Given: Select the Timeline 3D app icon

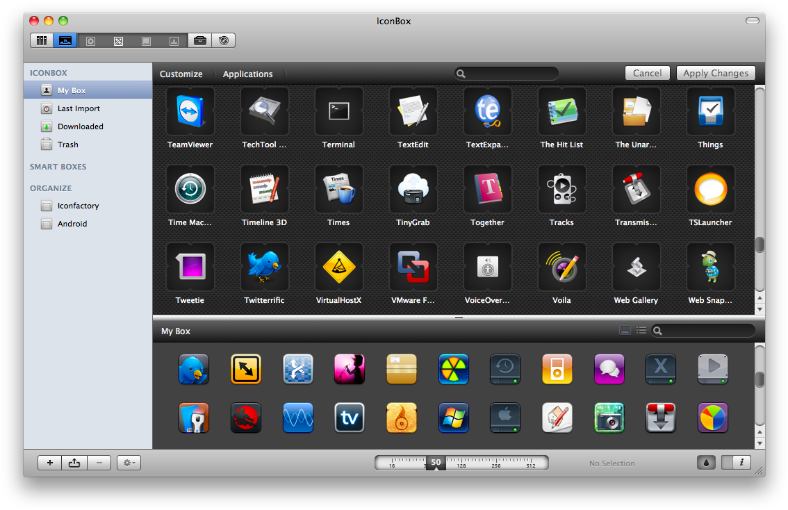Looking at the screenshot, I should pos(264,189).
